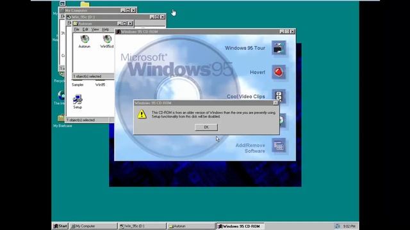Launch the Windows 95 Tour icon
The image size is (410, 230).
[x=279, y=48]
